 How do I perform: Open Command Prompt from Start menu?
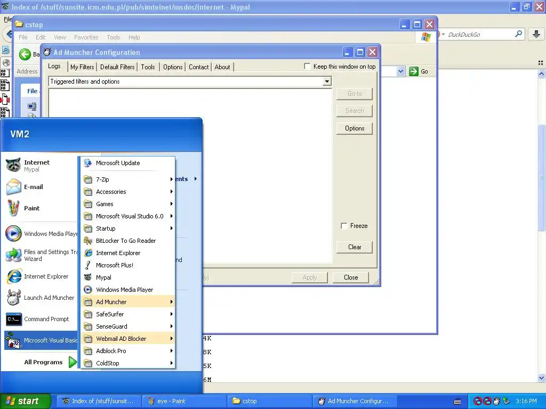(x=40, y=319)
